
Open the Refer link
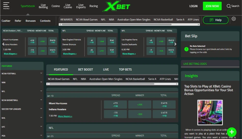[x=18, y=21]
